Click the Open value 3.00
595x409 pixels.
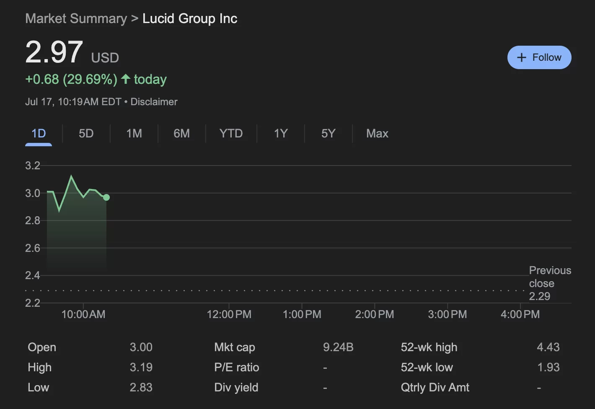[141, 347]
